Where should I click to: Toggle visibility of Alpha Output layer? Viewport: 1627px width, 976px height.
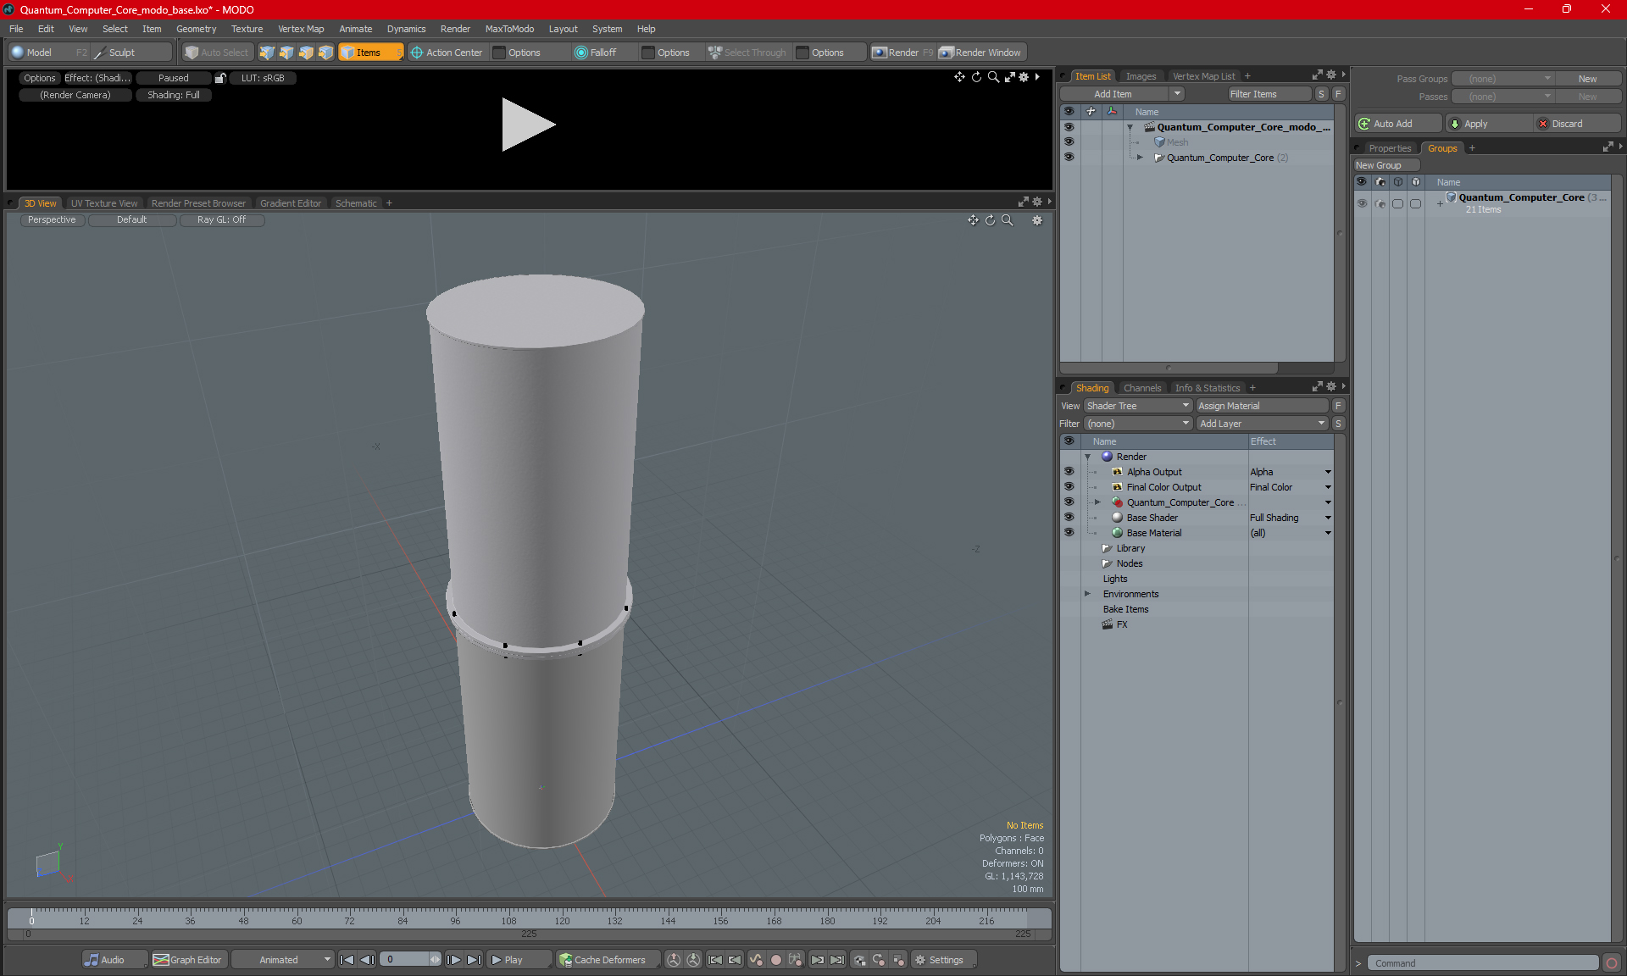1069,472
